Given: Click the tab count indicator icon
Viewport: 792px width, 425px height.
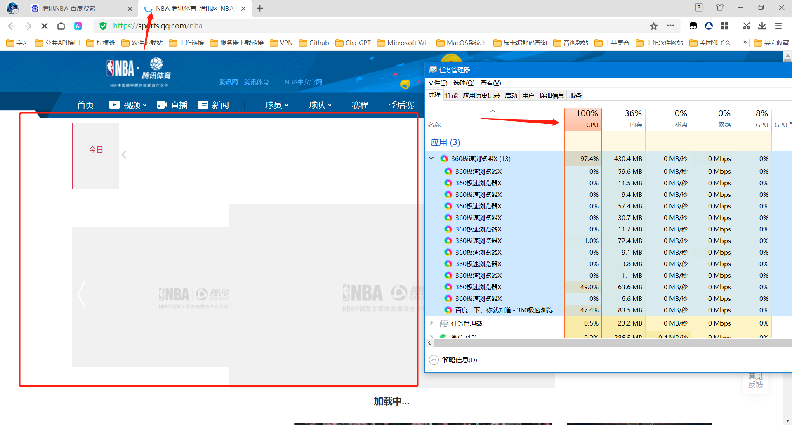Looking at the screenshot, I should 699,7.
